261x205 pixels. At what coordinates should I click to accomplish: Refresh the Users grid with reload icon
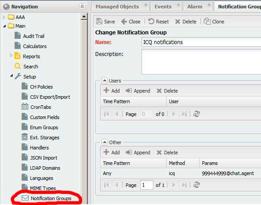(197, 114)
